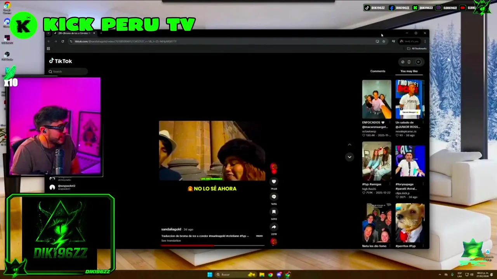The image size is (497, 279).
Task: Open the video's comments bubble icon
Action: [x=274, y=196]
